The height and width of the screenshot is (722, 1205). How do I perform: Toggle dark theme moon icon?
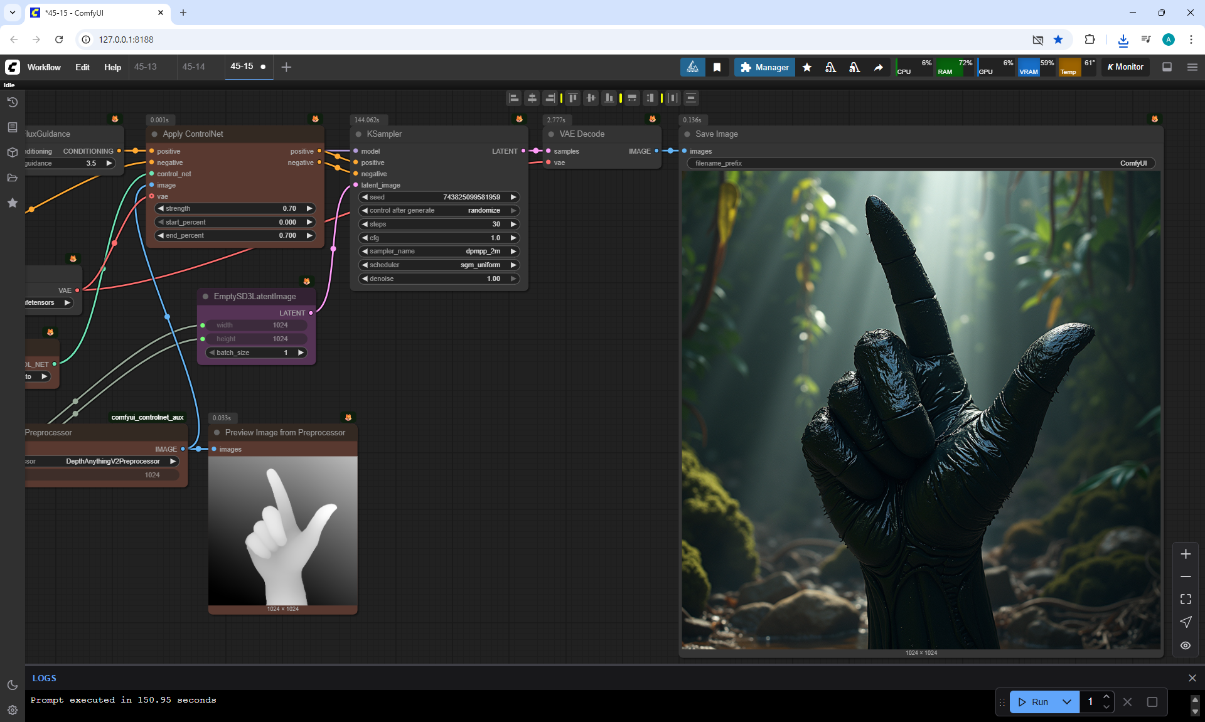tap(12, 685)
